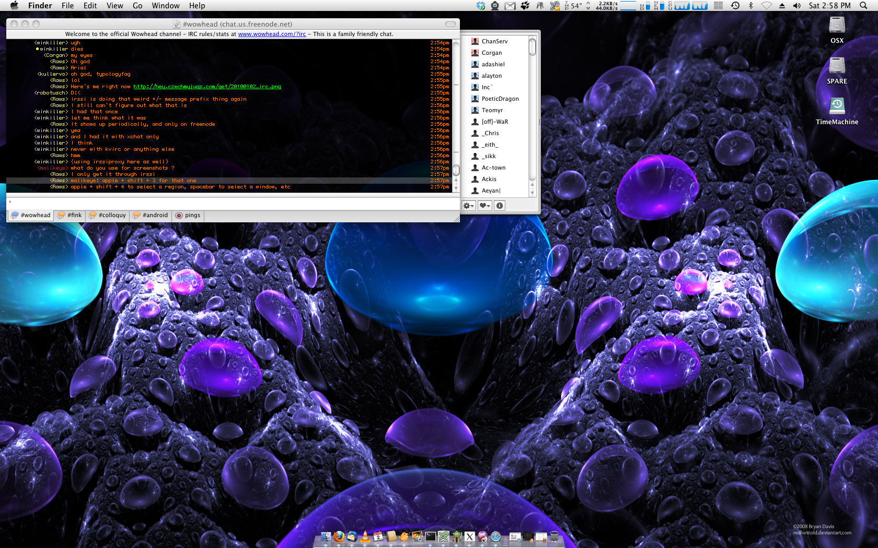Screen dimensions: 878x548
Task: Open the gear action dropdown in member drawer
Action: (x=469, y=206)
